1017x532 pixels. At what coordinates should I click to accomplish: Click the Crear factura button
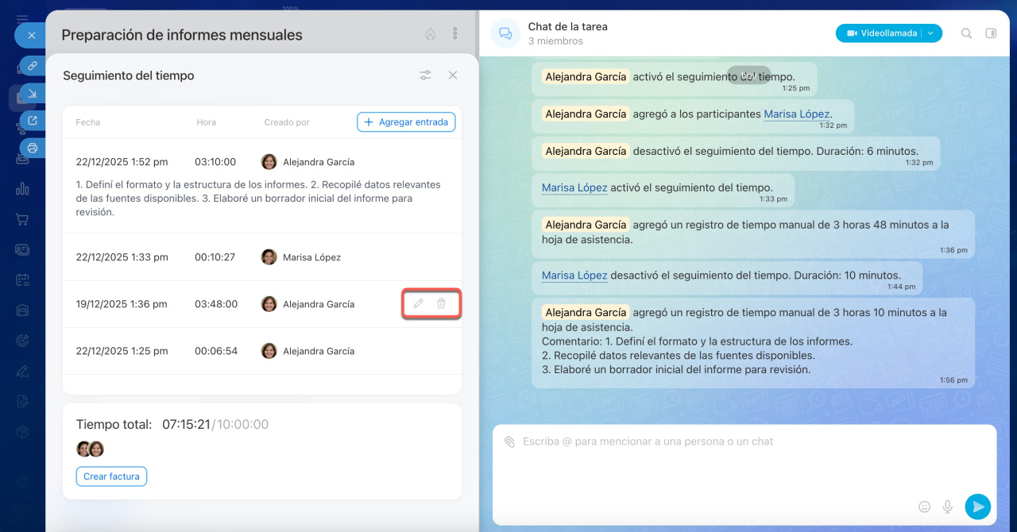tap(111, 476)
